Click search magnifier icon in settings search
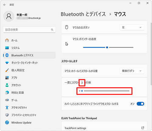152x131 pixels. click(x=52, y=30)
